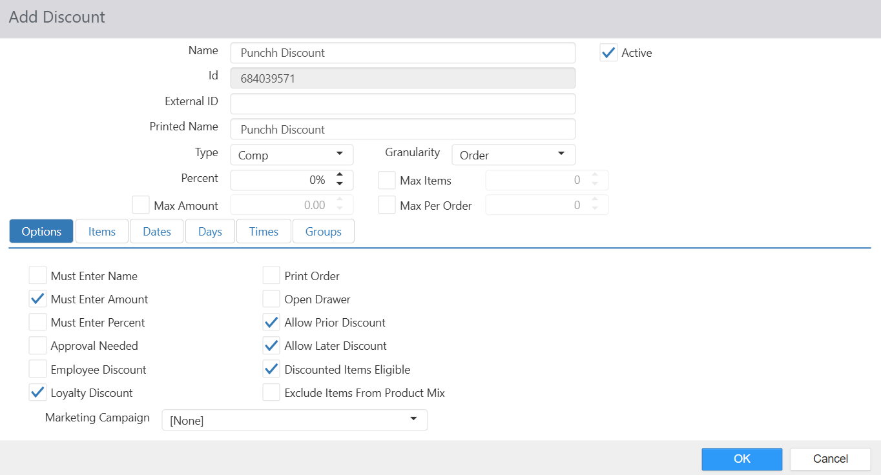This screenshot has width=881, height=475.
Task: Open the Days tab
Action: point(210,232)
